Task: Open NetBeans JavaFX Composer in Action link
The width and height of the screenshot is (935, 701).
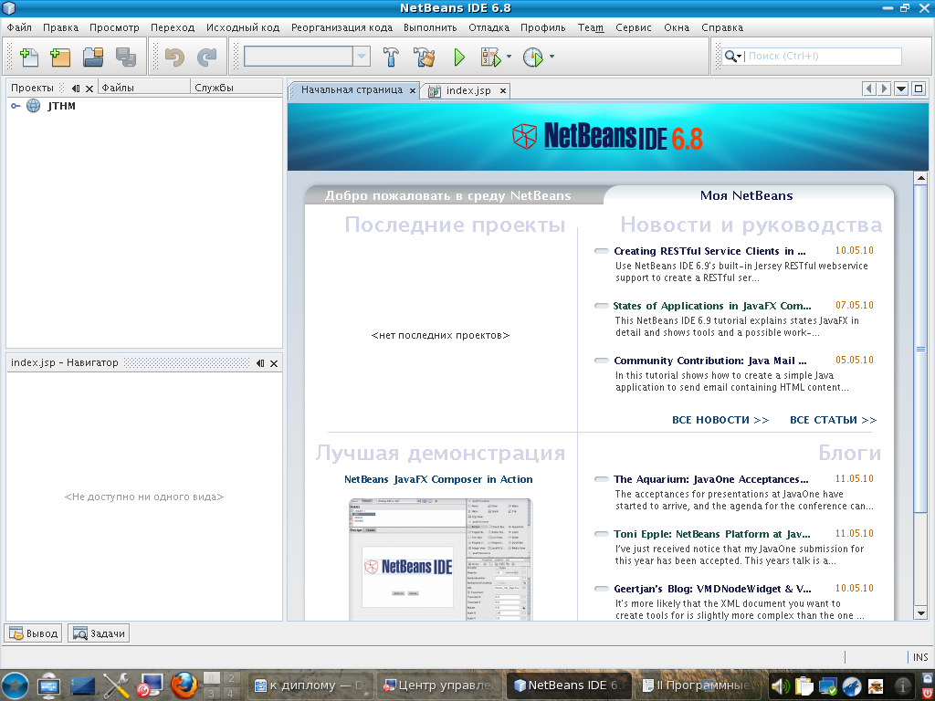Action: coord(438,479)
